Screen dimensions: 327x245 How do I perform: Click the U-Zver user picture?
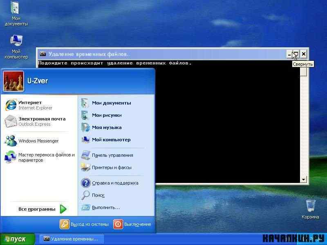(13, 81)
